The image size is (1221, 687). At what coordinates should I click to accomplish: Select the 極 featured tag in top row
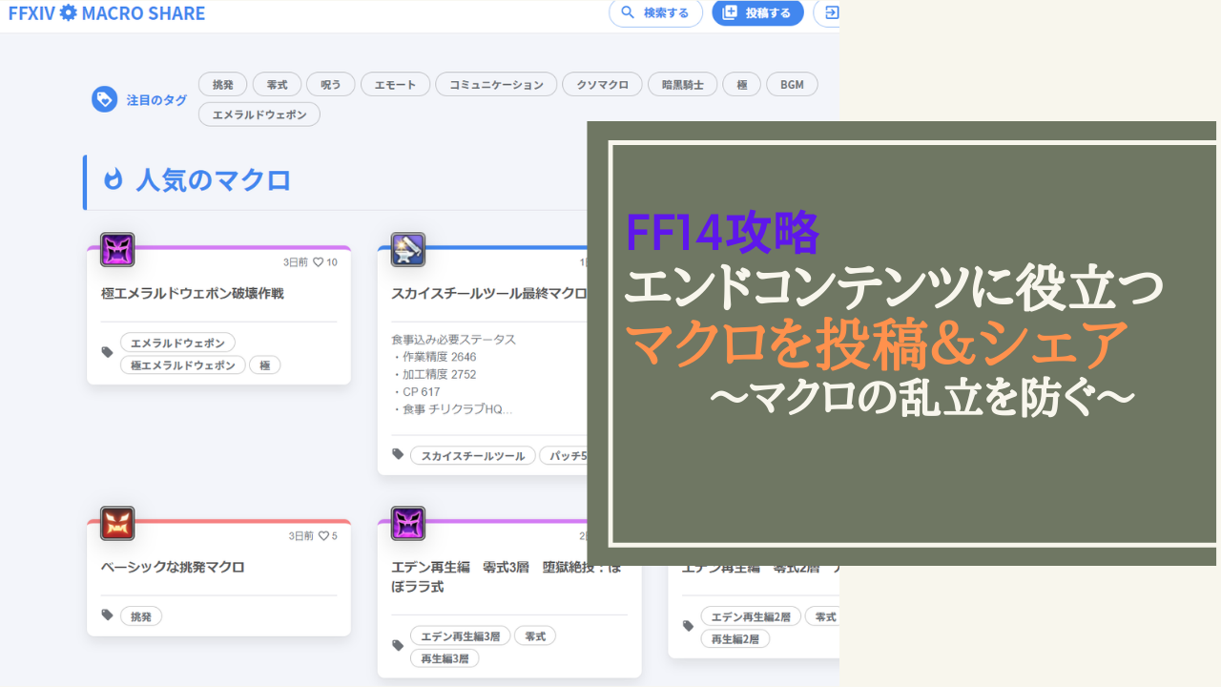point(742,84)
